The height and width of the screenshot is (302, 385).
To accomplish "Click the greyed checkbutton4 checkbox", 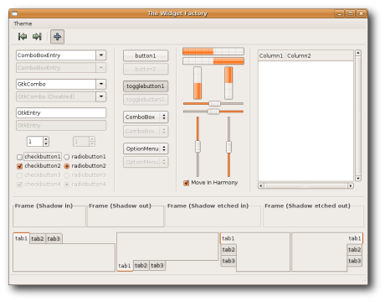I will [x=19, y=185].
